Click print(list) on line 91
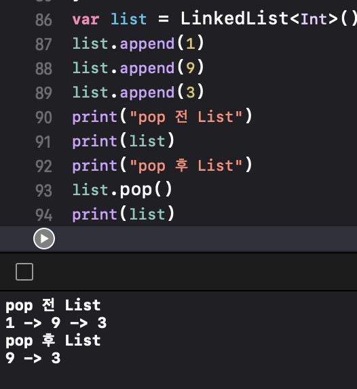 point(124,141)
